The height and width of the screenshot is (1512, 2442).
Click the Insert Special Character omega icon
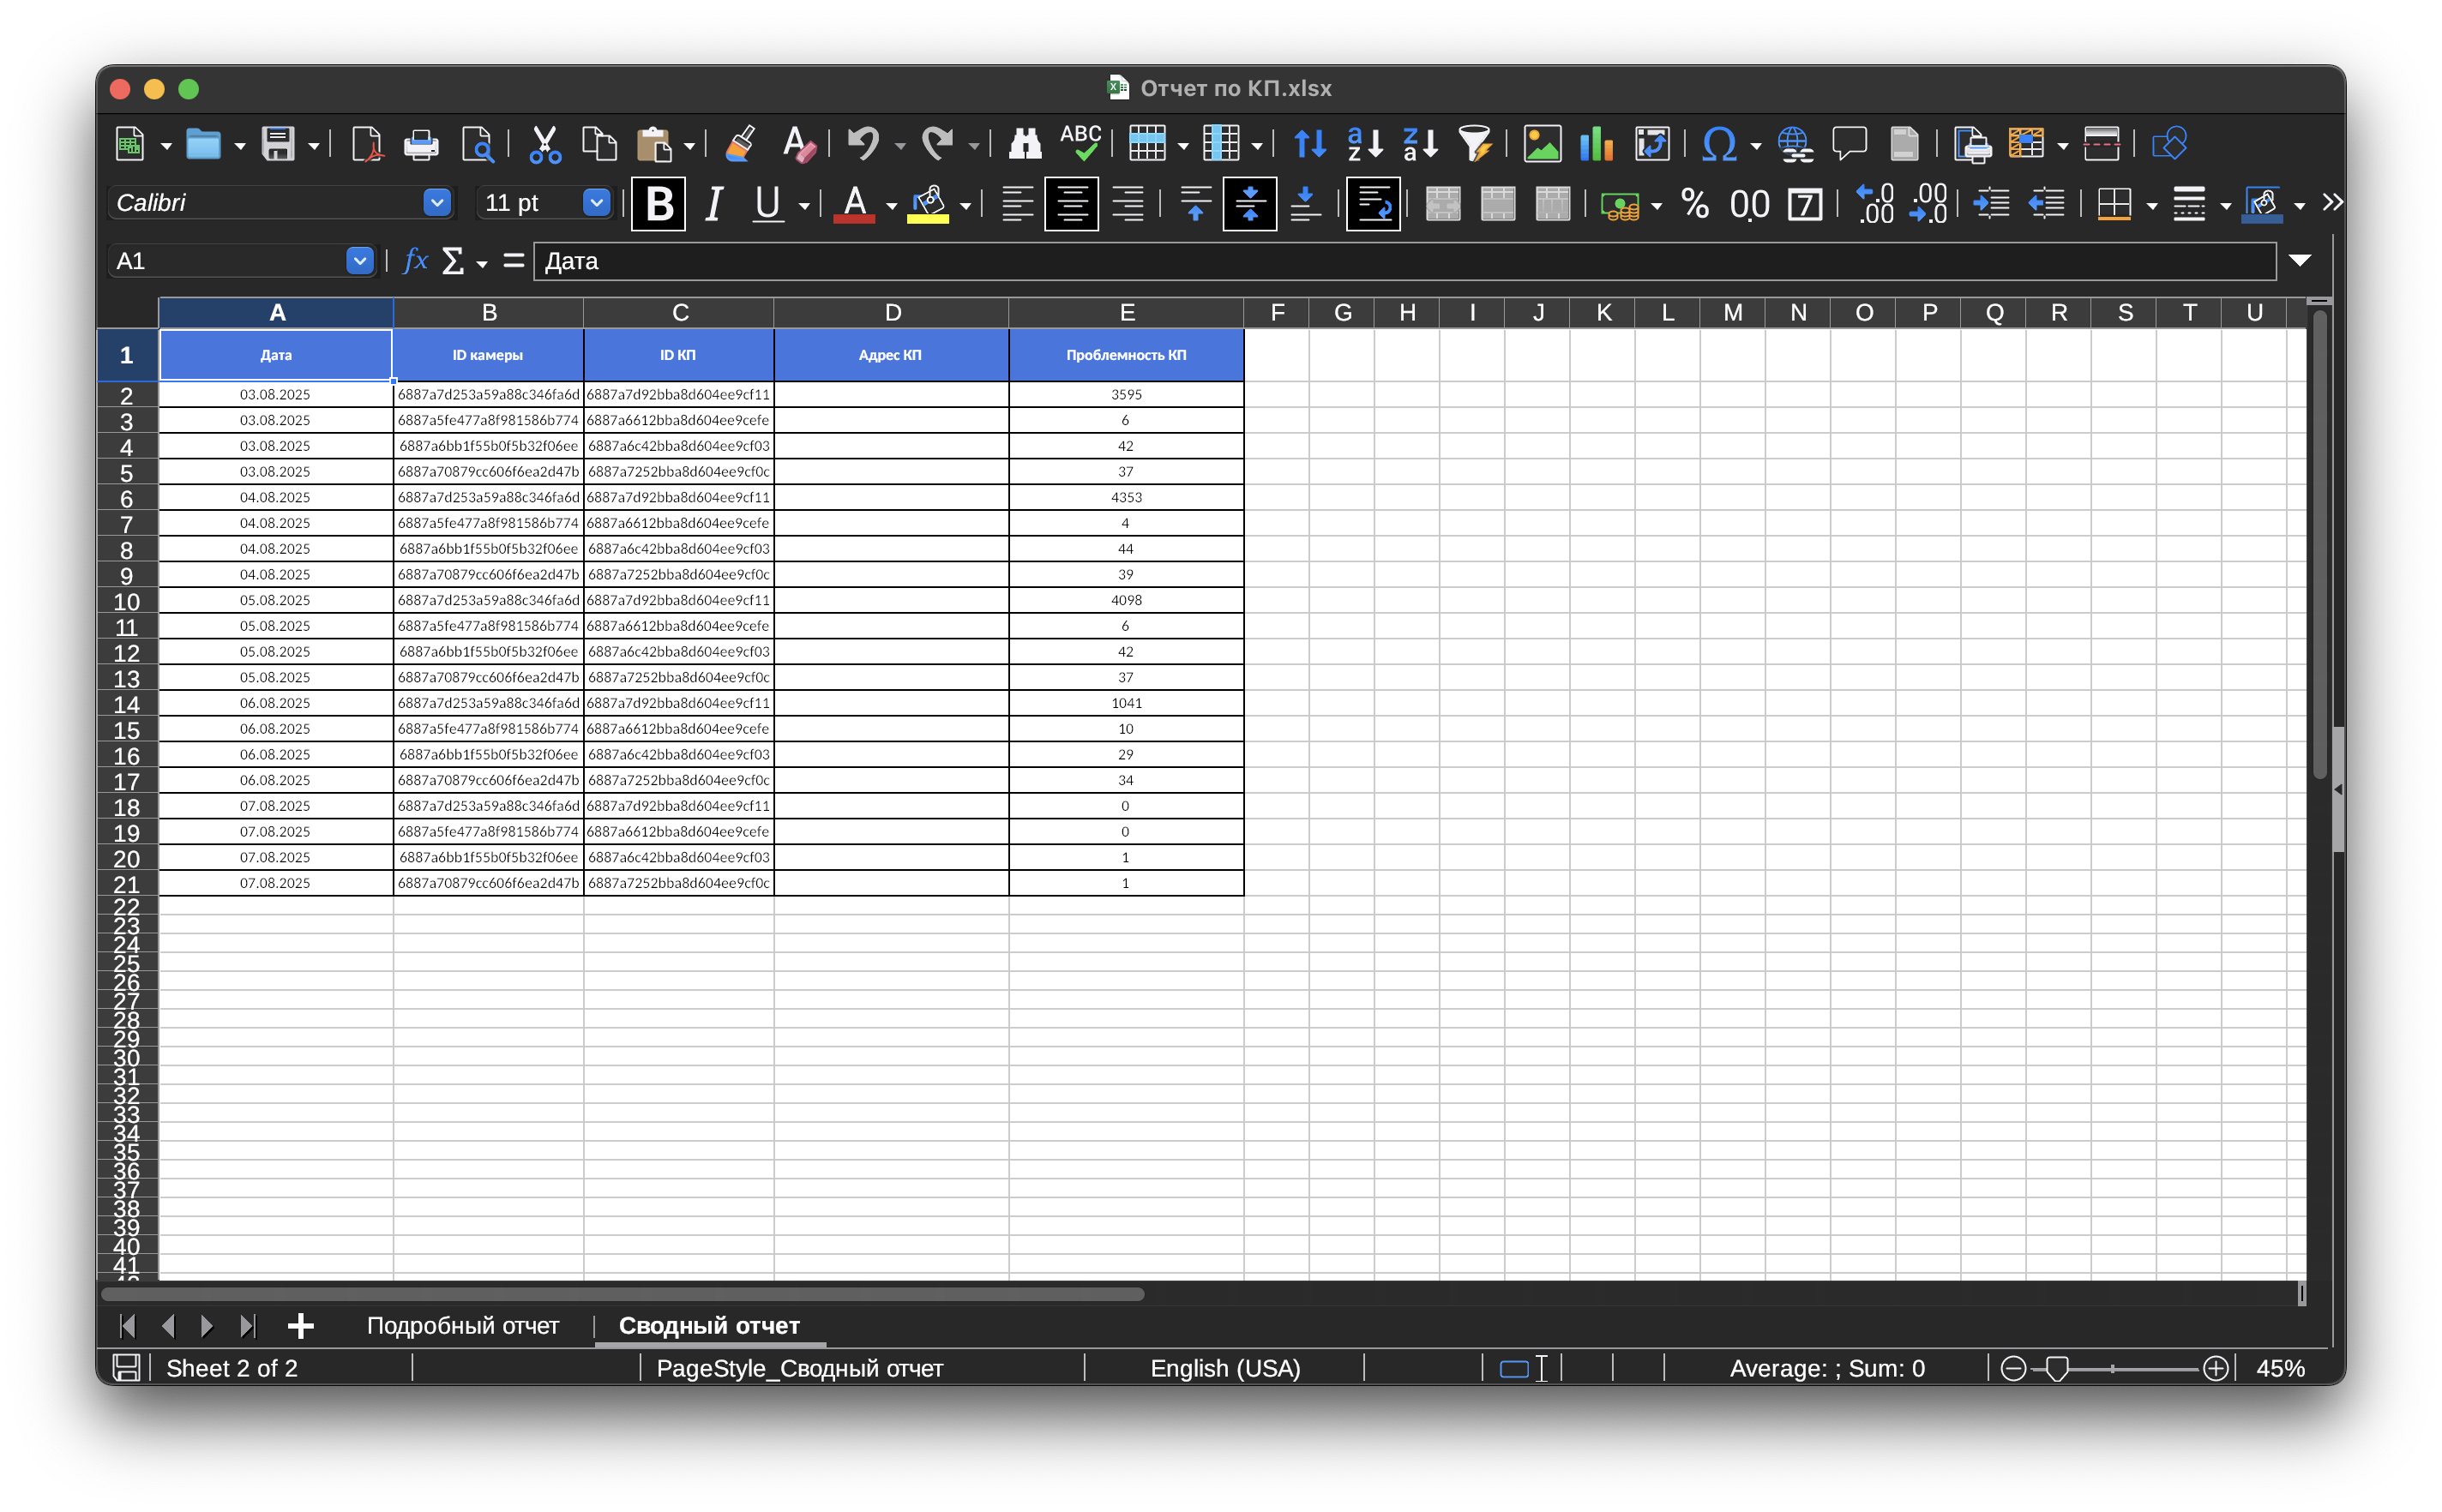(1718, 144)
